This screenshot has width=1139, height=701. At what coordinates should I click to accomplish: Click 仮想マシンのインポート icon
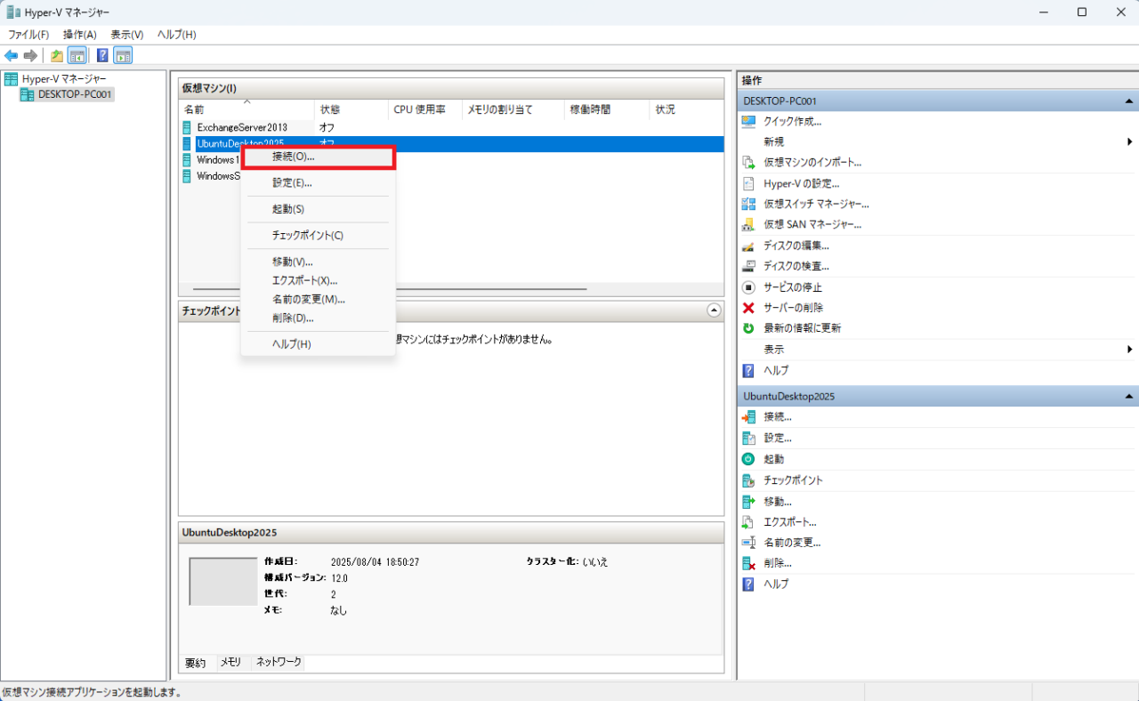[748, 163]
